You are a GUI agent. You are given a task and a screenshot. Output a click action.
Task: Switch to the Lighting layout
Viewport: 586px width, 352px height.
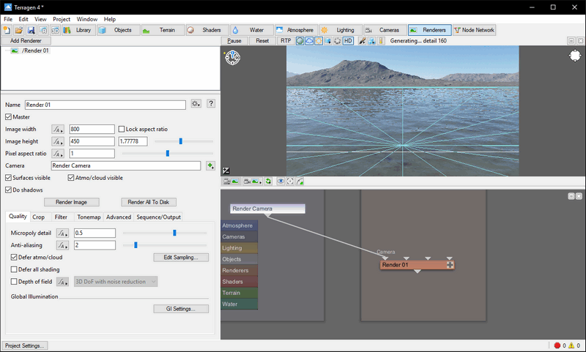pos(341,30)
